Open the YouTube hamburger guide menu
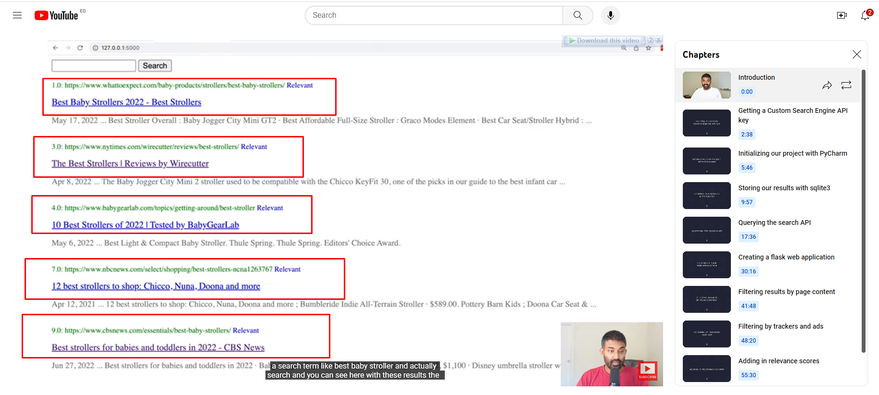879x395 pixels. click(17, 15)
